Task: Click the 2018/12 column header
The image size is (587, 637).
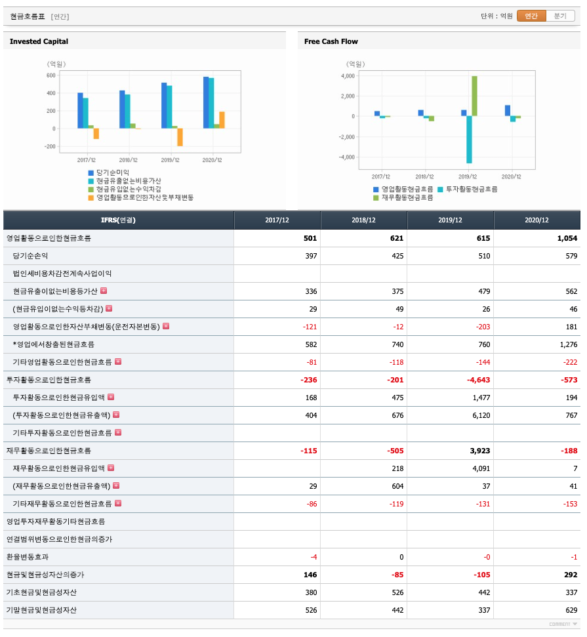Action: pos(363,220)
